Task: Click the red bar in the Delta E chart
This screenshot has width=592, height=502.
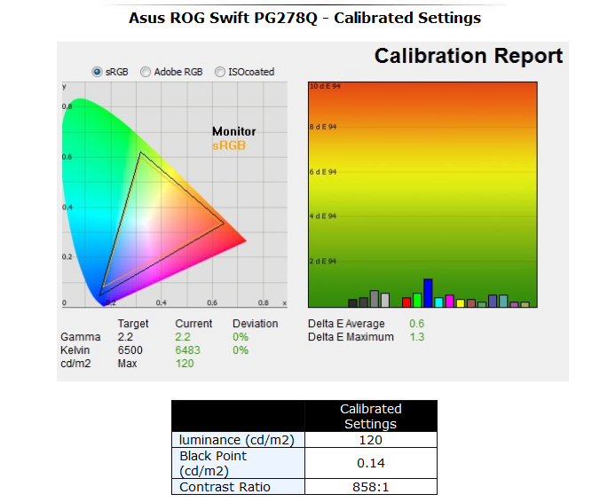Action: 407,302
